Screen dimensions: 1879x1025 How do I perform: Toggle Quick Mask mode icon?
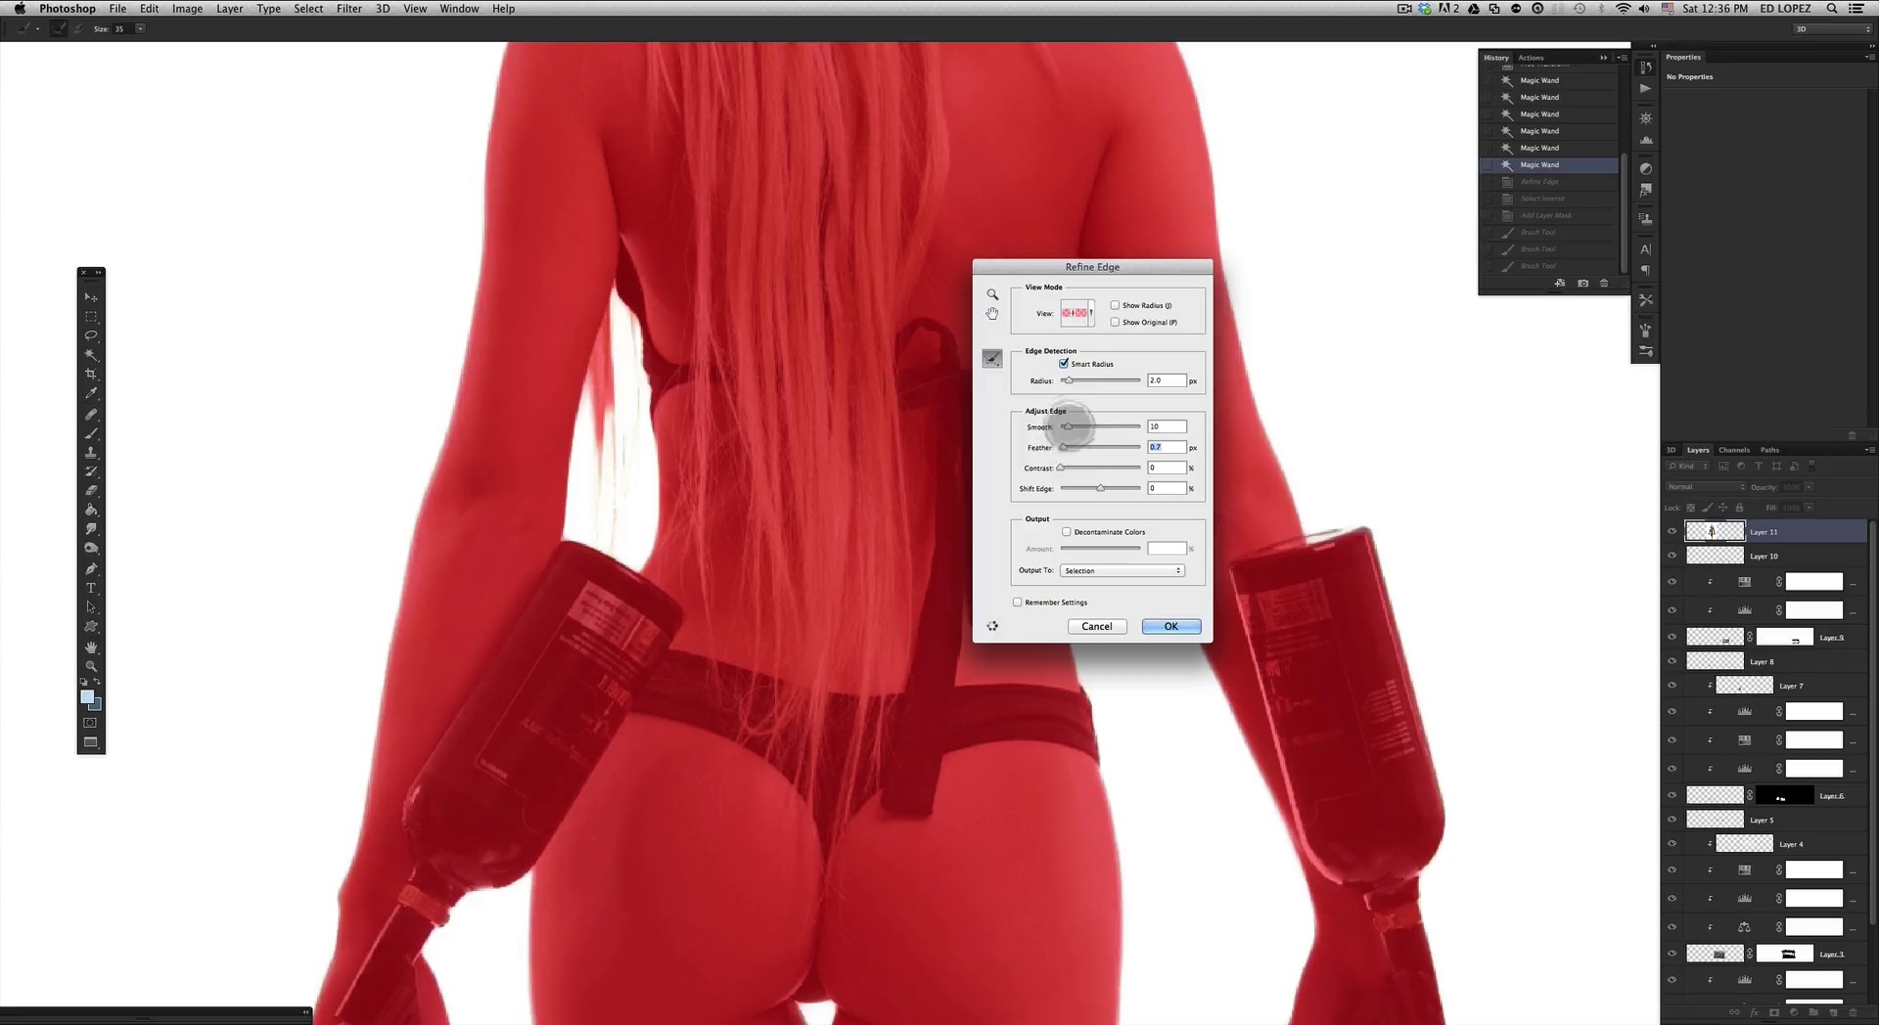pos(90,723)
